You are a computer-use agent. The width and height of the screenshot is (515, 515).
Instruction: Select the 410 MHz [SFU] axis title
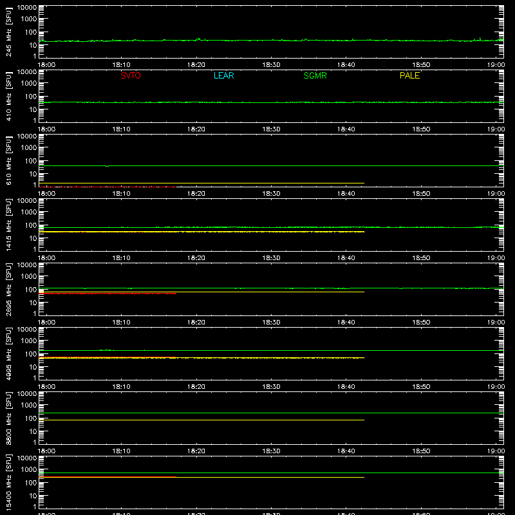point(8,96)
